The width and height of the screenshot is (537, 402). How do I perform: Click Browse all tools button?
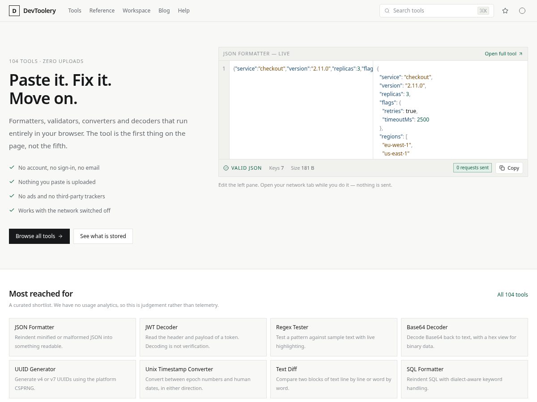pyautogui.click(x=39, y=236)
